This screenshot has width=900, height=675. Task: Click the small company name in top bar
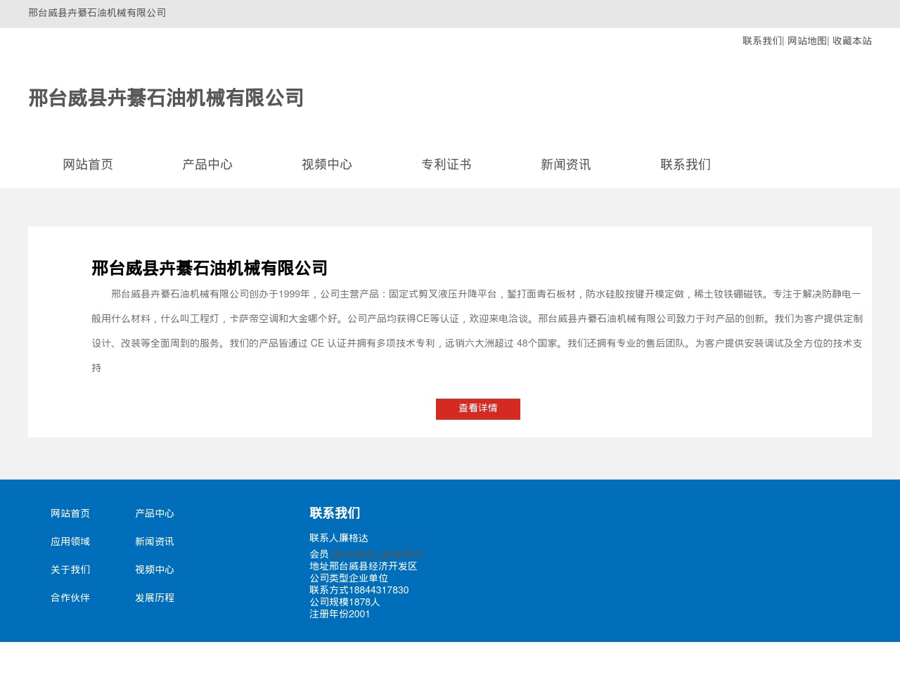pos(97,13)
